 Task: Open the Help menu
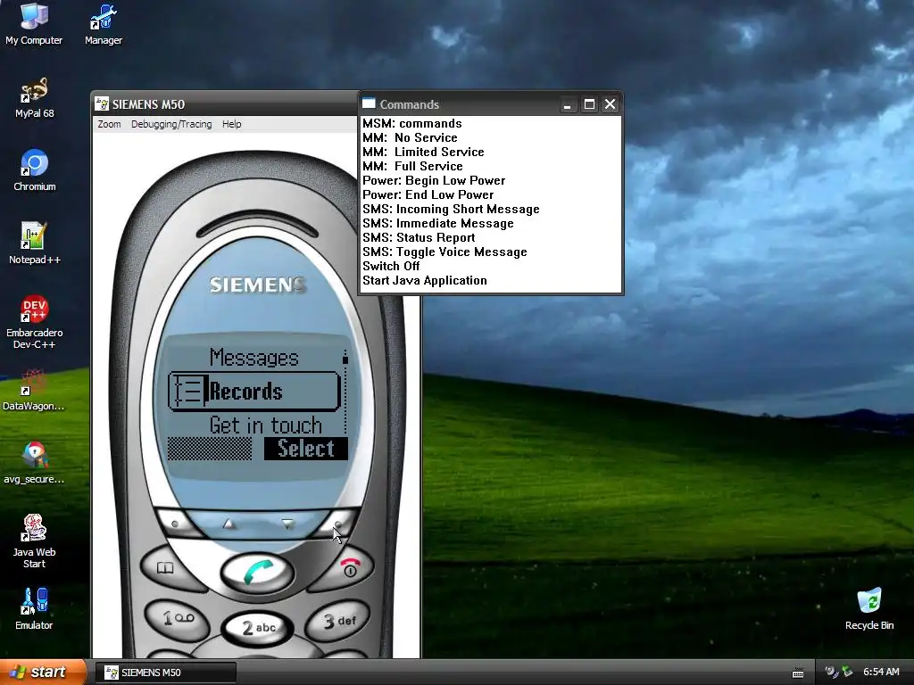coord(231,124)
